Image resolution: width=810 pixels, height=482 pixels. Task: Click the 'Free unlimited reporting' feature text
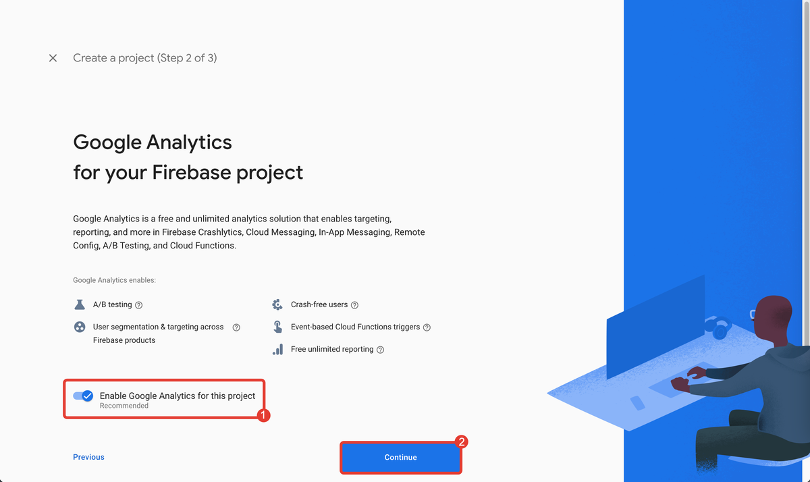[x=332, y=349]
